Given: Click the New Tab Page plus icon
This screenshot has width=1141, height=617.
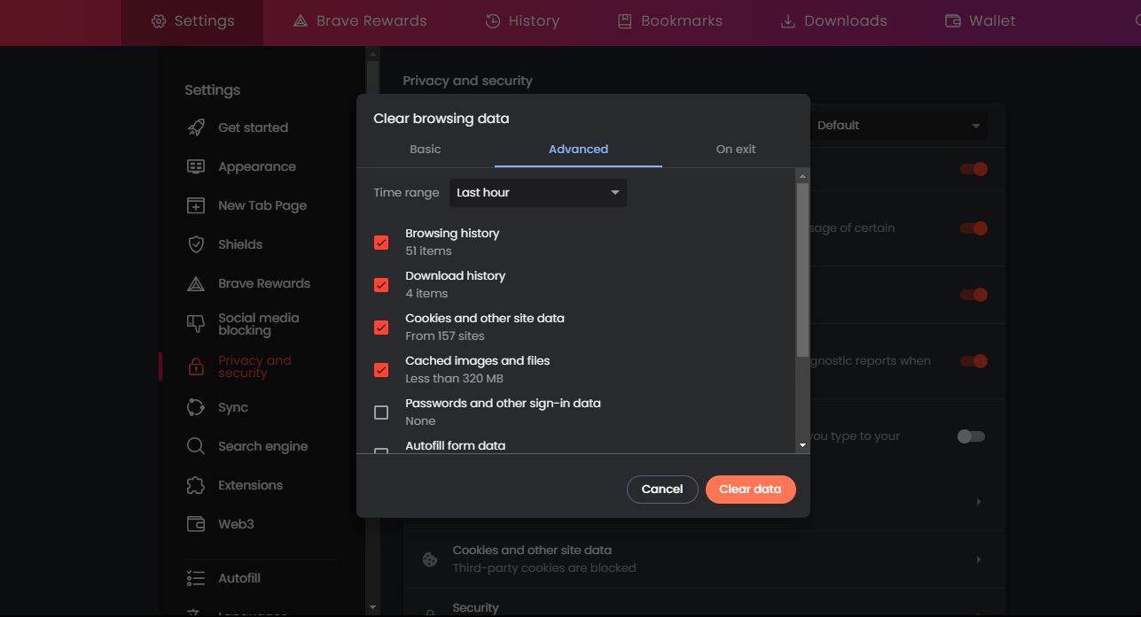Looking at the screenshot, I should [x=196, y=205].
